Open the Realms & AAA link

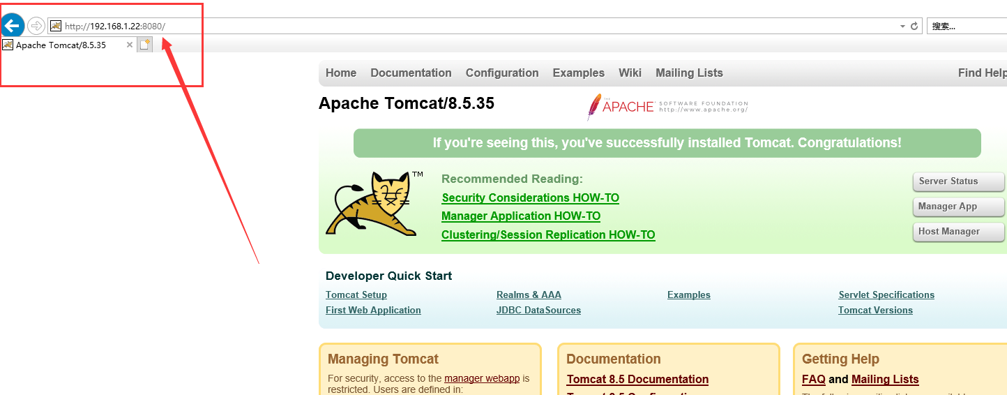point(529,295)
